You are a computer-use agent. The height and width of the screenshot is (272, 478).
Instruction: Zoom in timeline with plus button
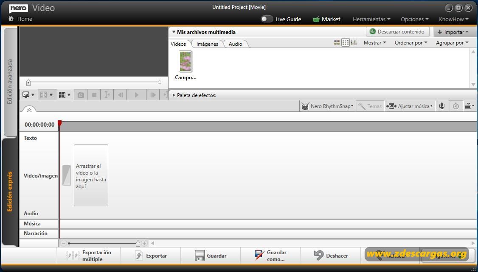144,243
